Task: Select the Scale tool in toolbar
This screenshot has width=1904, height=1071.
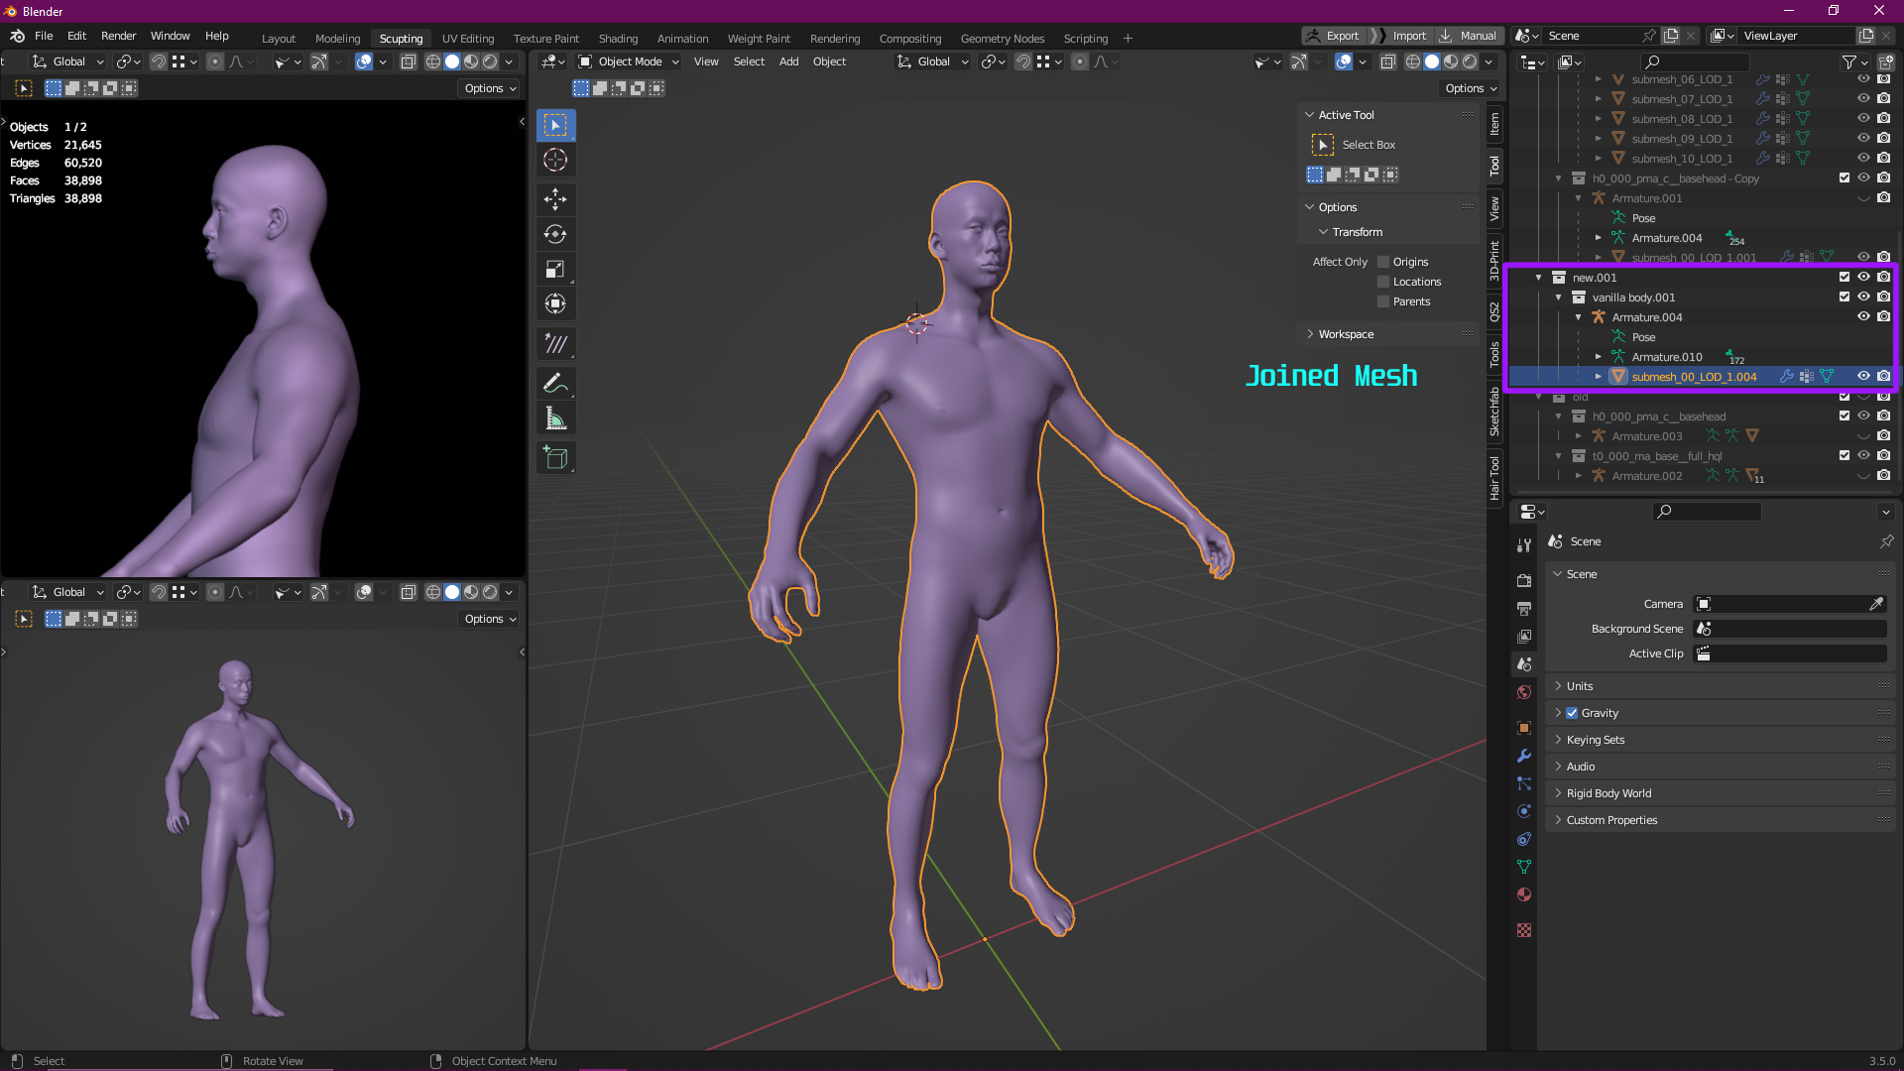Action: click(x=555, y=270)
